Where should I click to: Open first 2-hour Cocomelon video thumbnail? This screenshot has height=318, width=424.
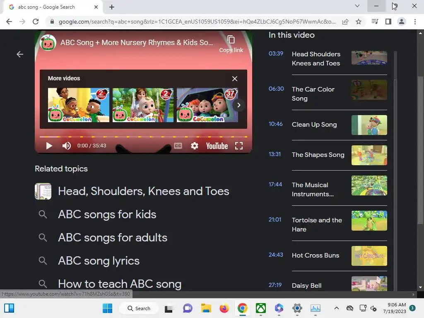pyautogui.click(x=79, y=105)
